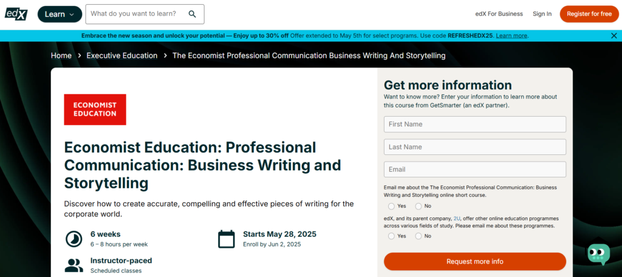Click the Economist Education logo
This screenshot has width=622, height=277.
[95, 109]
